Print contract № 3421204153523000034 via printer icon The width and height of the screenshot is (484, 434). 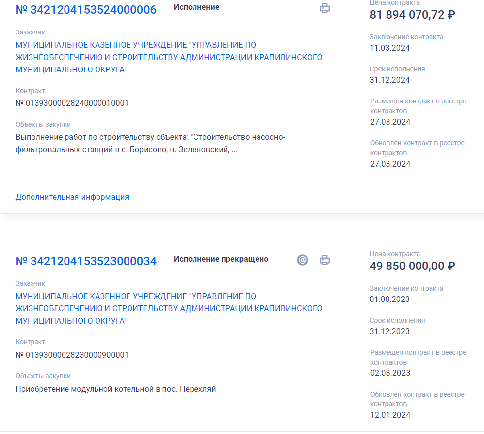tap(324, 260)
